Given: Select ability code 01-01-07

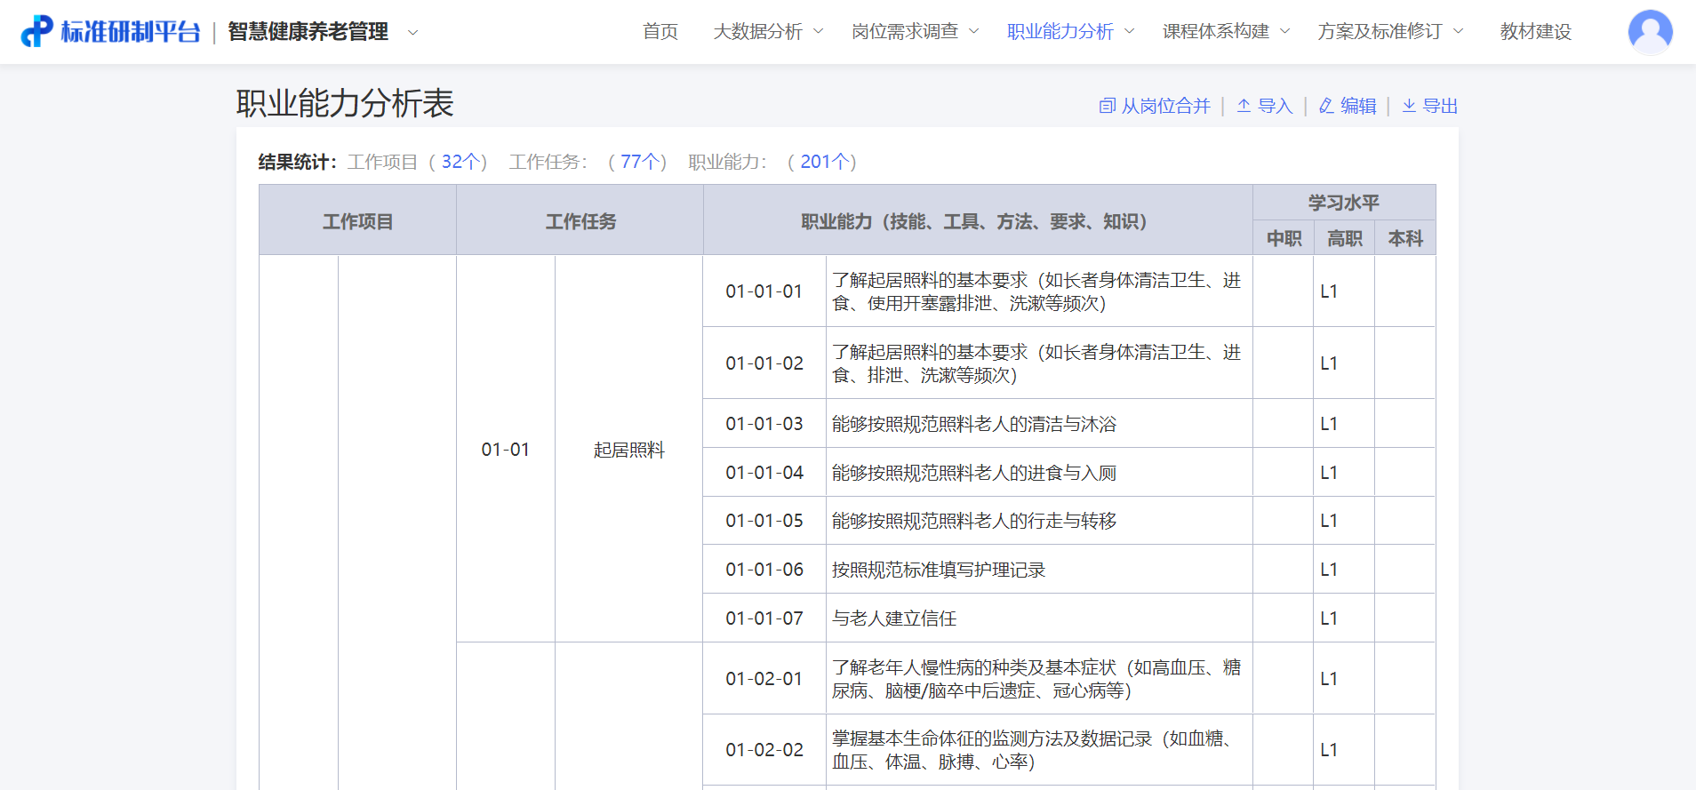Looking at the screenshot, I should pyautogui.click(x=764, y=618).
